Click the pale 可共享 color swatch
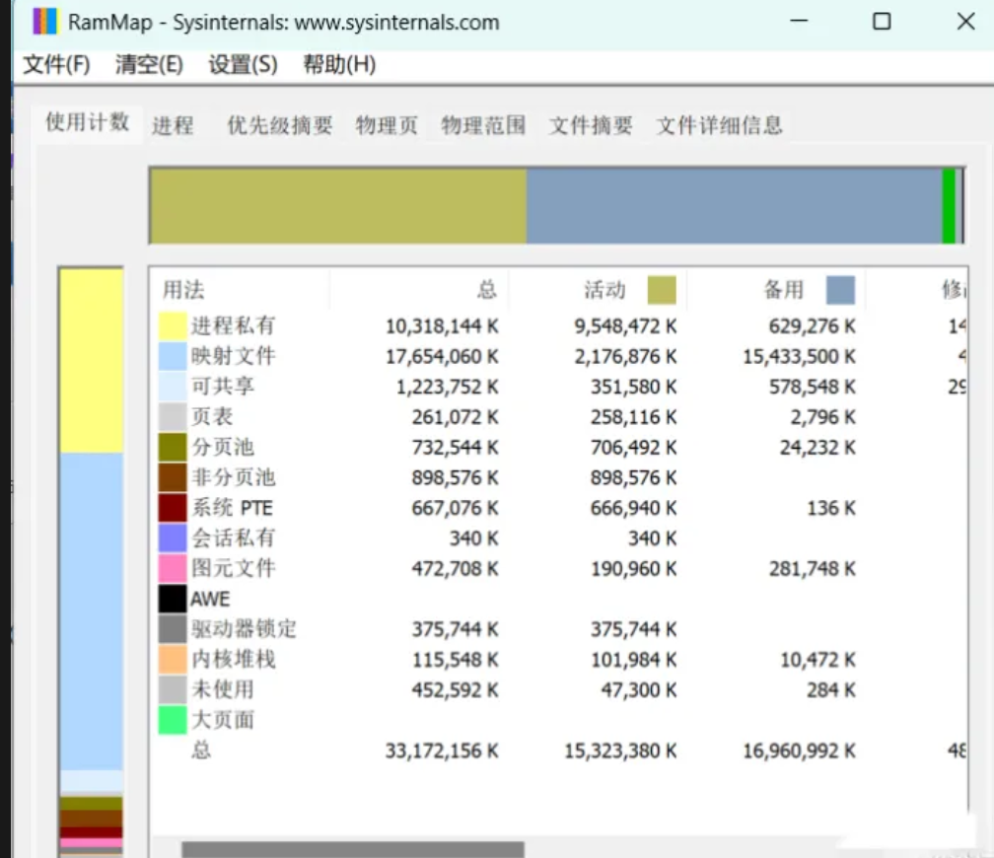 coord(172,387)
